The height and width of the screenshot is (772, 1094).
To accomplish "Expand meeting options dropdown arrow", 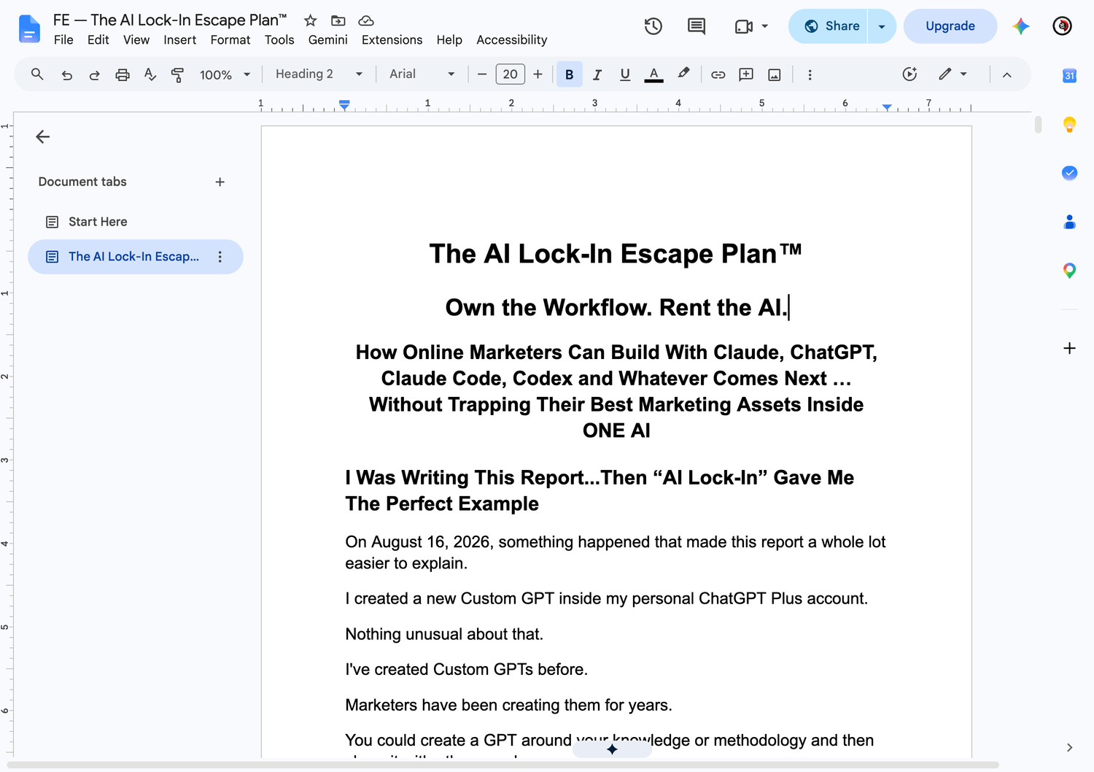I will 764,26.
